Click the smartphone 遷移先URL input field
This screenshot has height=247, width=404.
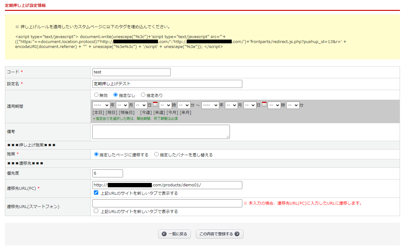coord(167,203)
